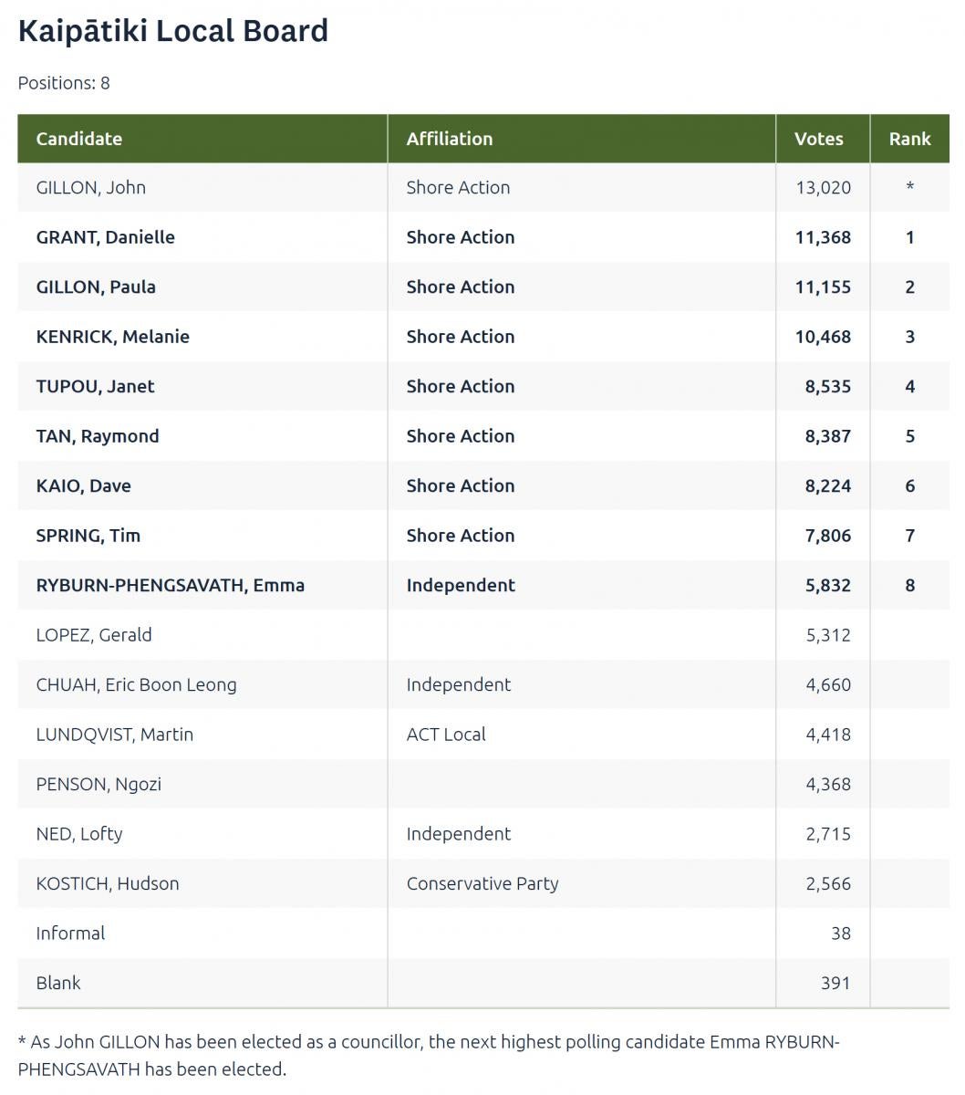Click the 391 blank votes value
This screenshot has width=965, height=1095.
(835, 984)
